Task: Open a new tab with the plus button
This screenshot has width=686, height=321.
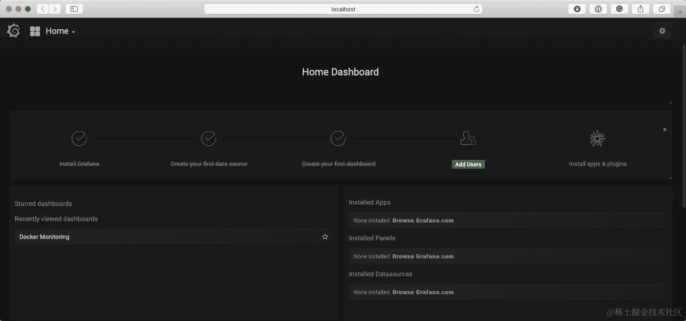Action: [x=680, y=12]
